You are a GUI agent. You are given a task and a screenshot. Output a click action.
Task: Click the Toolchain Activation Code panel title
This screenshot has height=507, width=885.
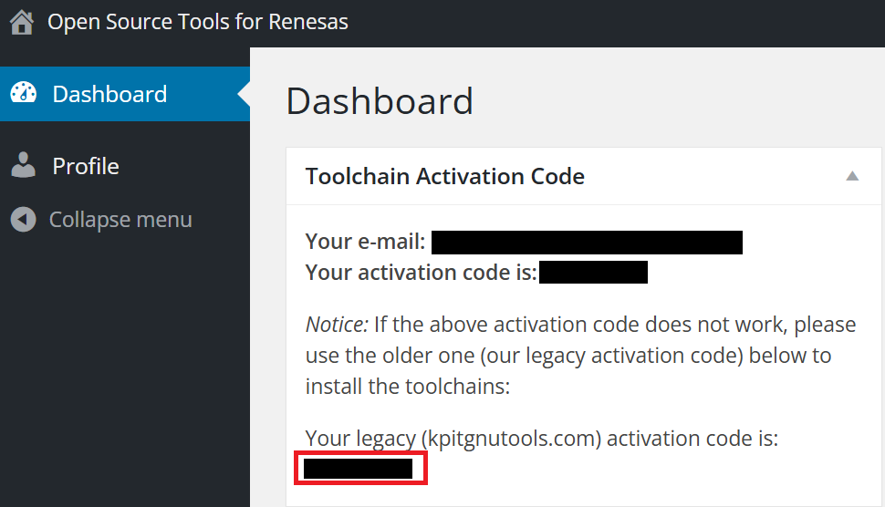pos(445,176)
